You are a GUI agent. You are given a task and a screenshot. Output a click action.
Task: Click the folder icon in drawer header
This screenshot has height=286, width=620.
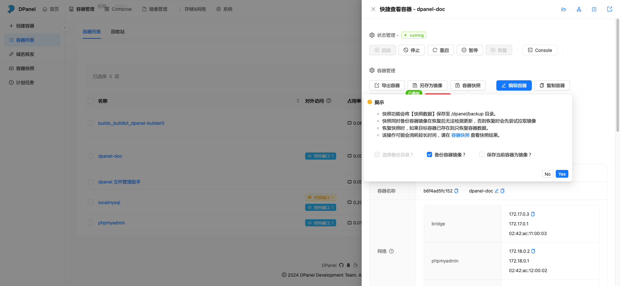(564, 9)
